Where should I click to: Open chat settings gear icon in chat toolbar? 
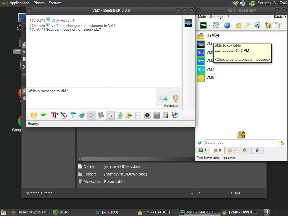tap(82, 115)
